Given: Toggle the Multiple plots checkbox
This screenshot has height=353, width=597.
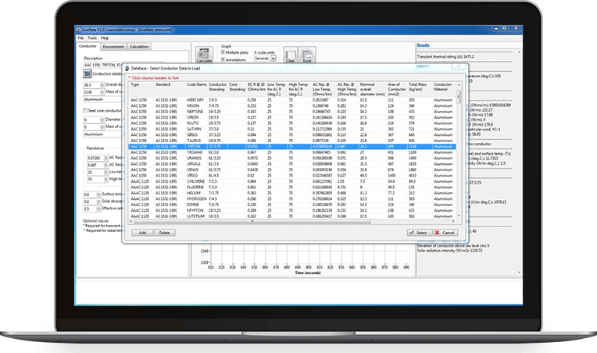Looking at the screenshot, I should [223, 52].
